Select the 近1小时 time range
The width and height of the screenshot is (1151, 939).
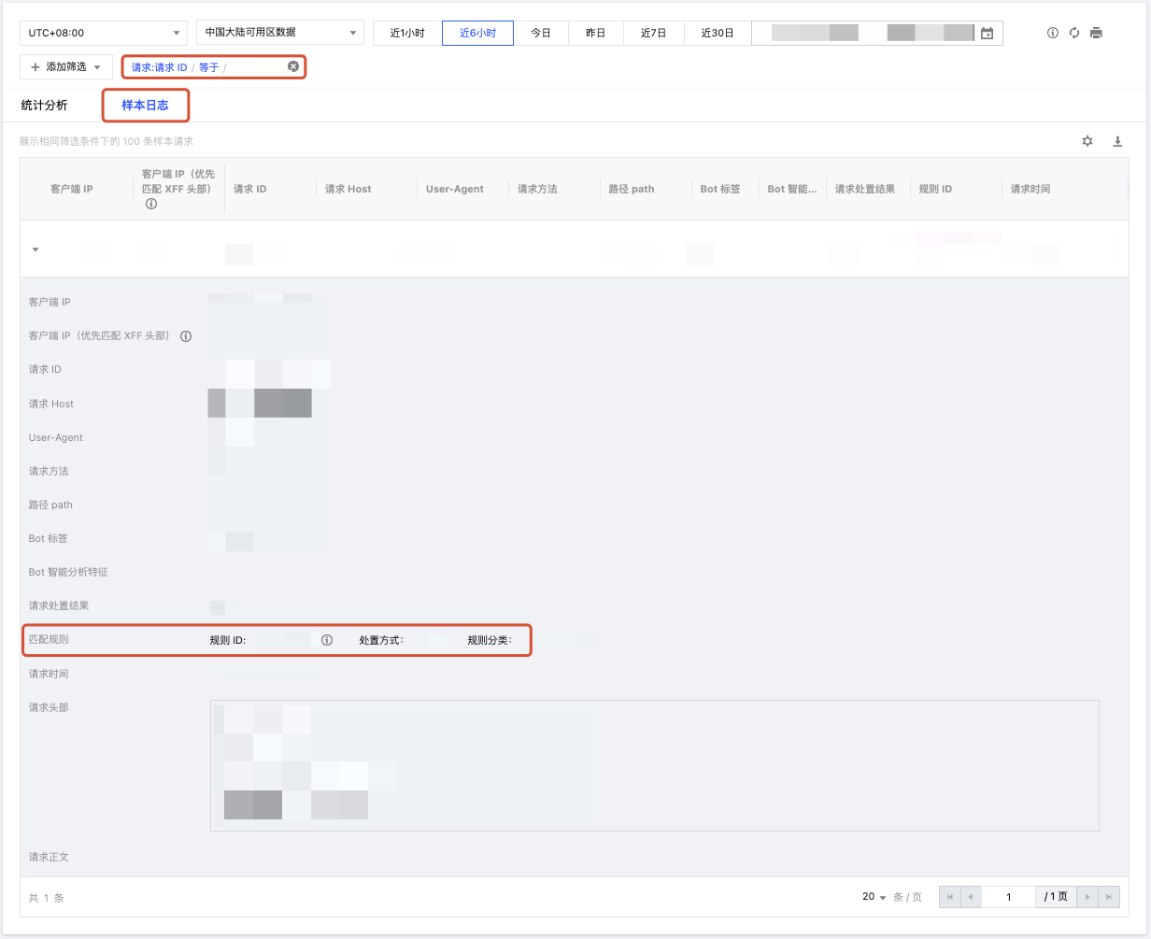click(x=407, y=33)
